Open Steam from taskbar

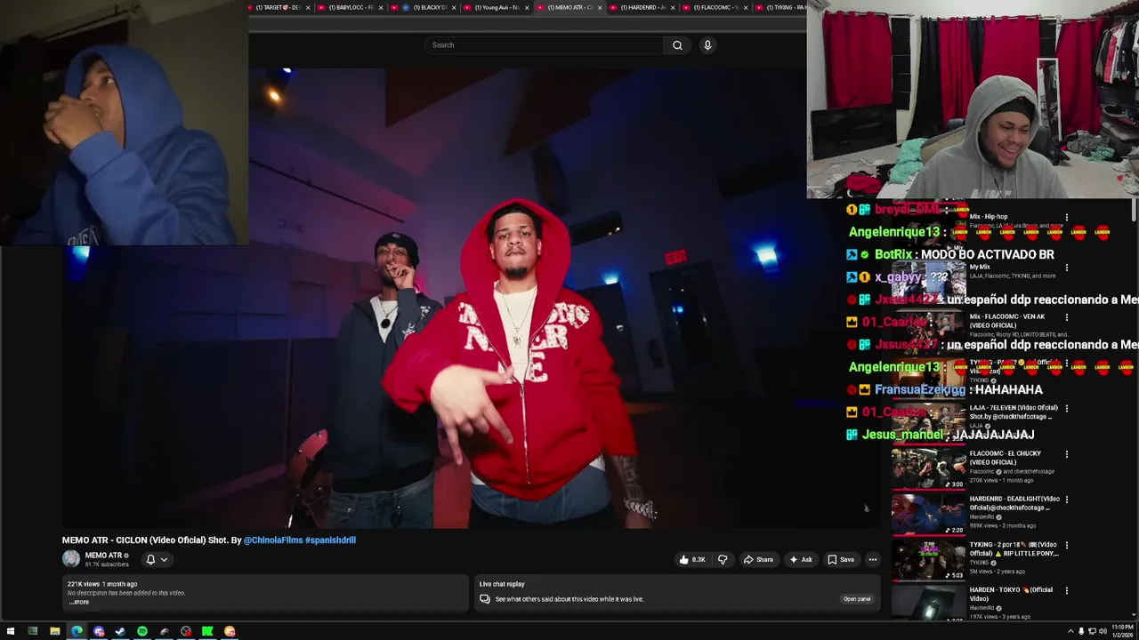(x=120, y=631)
